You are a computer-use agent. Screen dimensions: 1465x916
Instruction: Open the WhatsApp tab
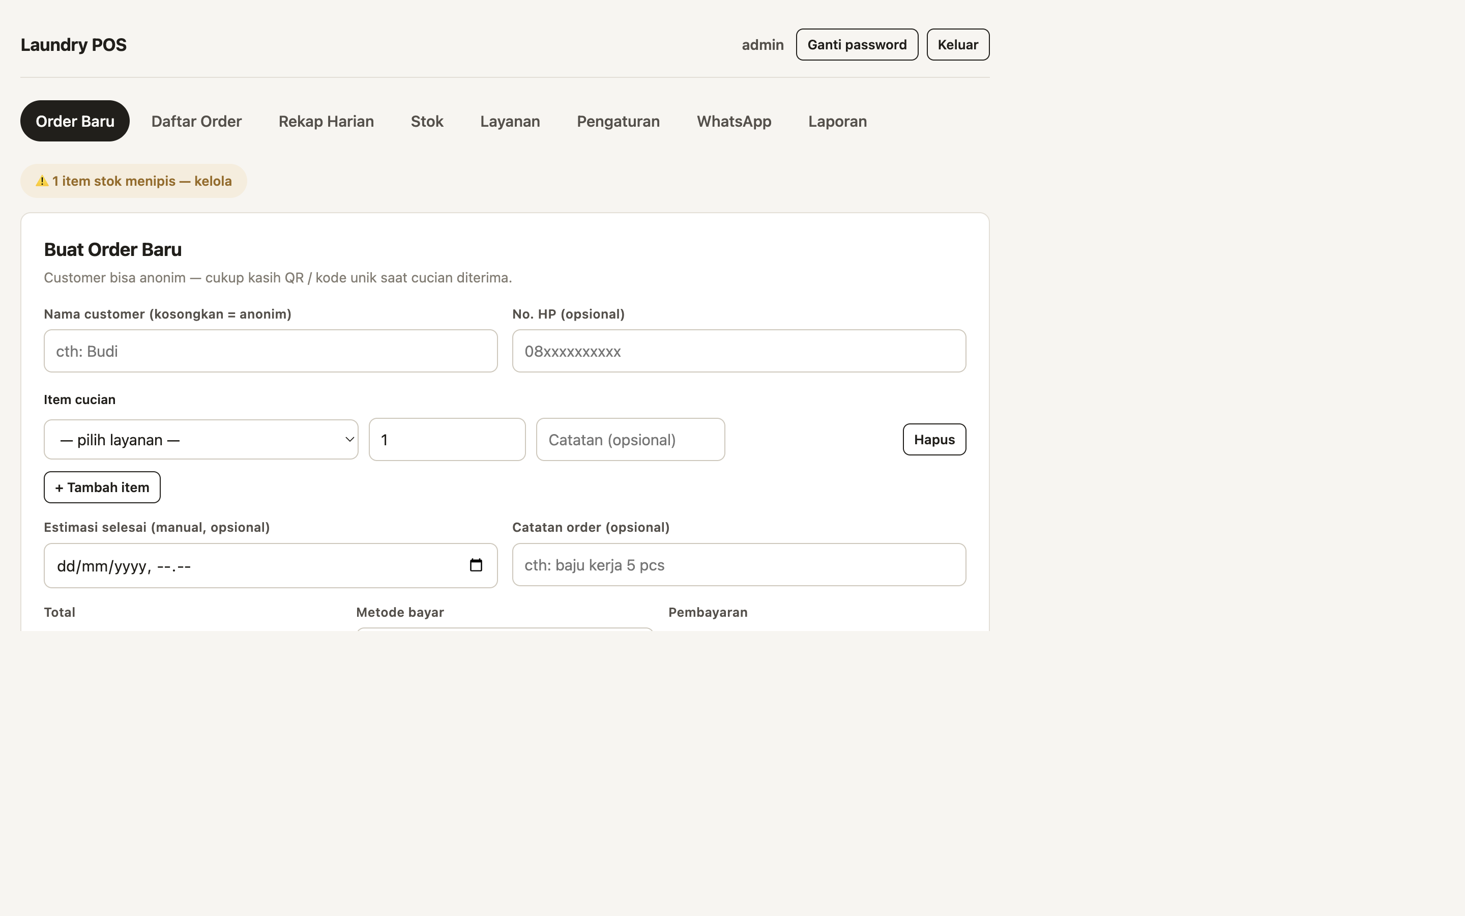pos(734,121)
